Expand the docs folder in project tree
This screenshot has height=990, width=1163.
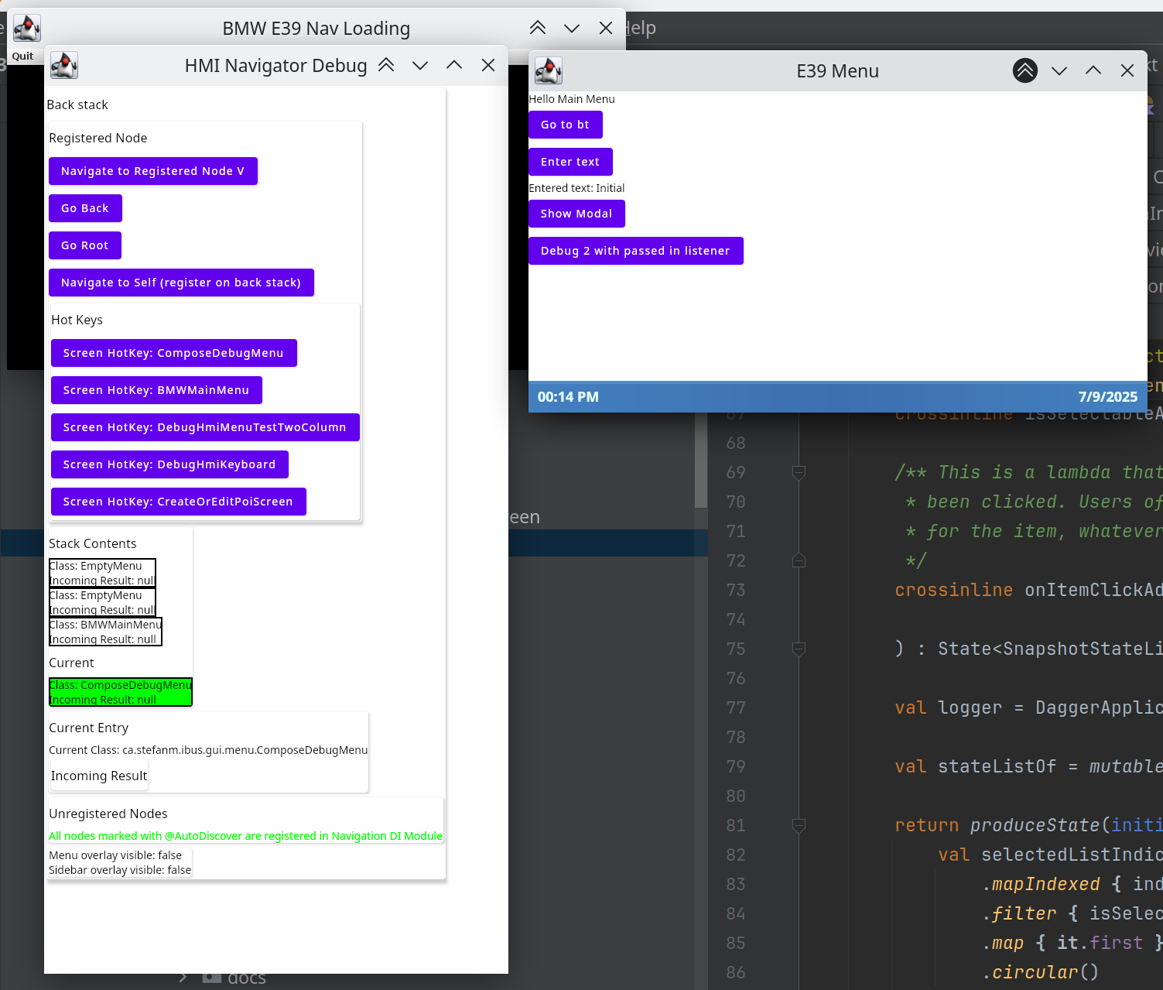click(x=183, y=978)
